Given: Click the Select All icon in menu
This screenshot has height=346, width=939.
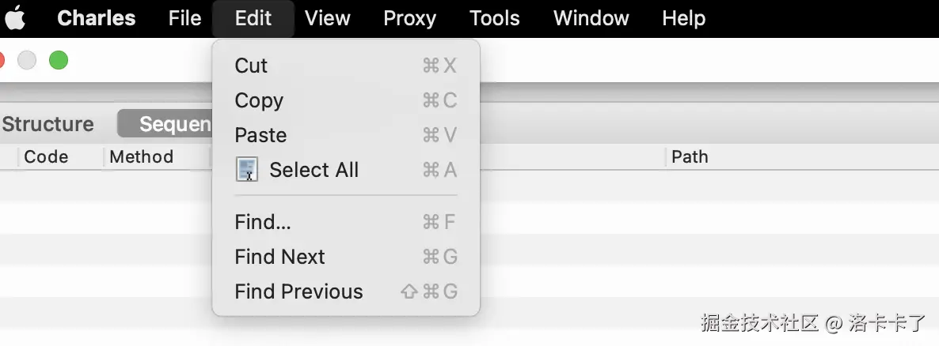Looking at the screenshot, I should 246,170.
